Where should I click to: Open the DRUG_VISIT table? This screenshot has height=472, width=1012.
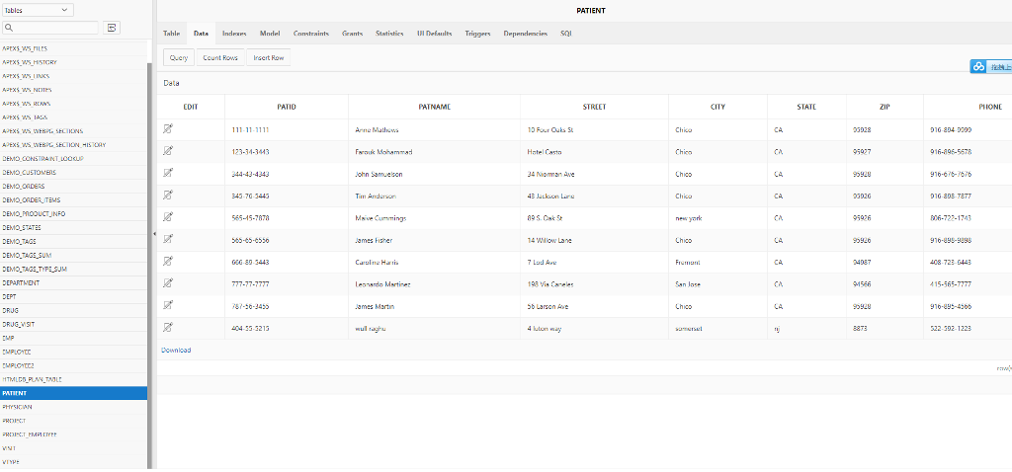coord(73,324)
